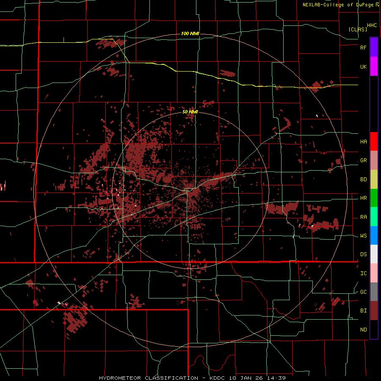Image resolution: width=381 pixels, height=381 pixels.
Task: Click the "IC" ice crystals legend label
Action: [363, 273]
